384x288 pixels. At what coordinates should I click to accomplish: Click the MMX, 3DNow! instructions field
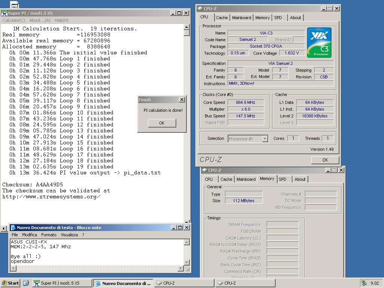[x=280, y=83]
